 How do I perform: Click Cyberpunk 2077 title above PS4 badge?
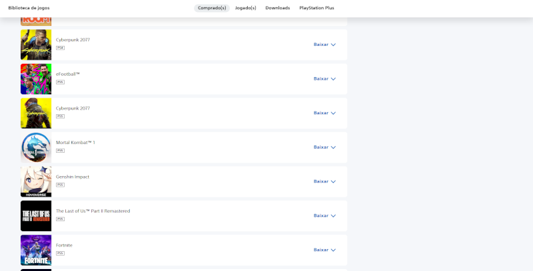tap(73, 40)
